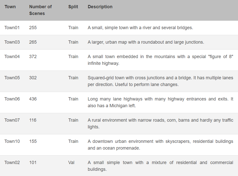Select the Town02 cell
238x176 pixels.
pyautogui.click(x=12, y=163)
